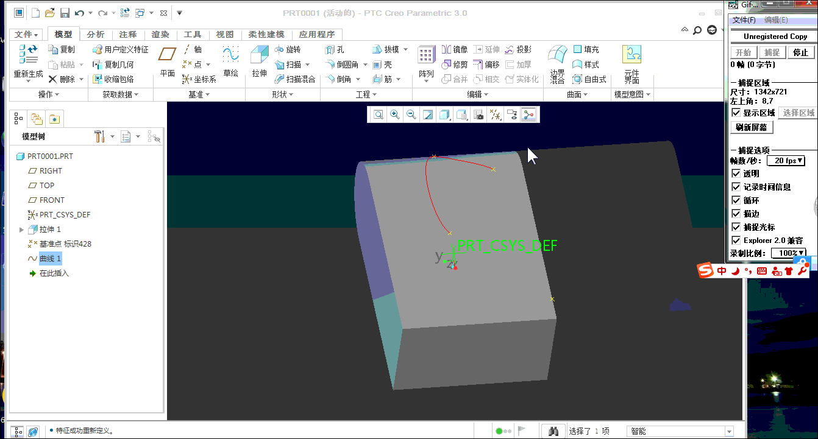
Task: Click the 边界混合 (Boundary Blend) tool
Action: [557, 63]
